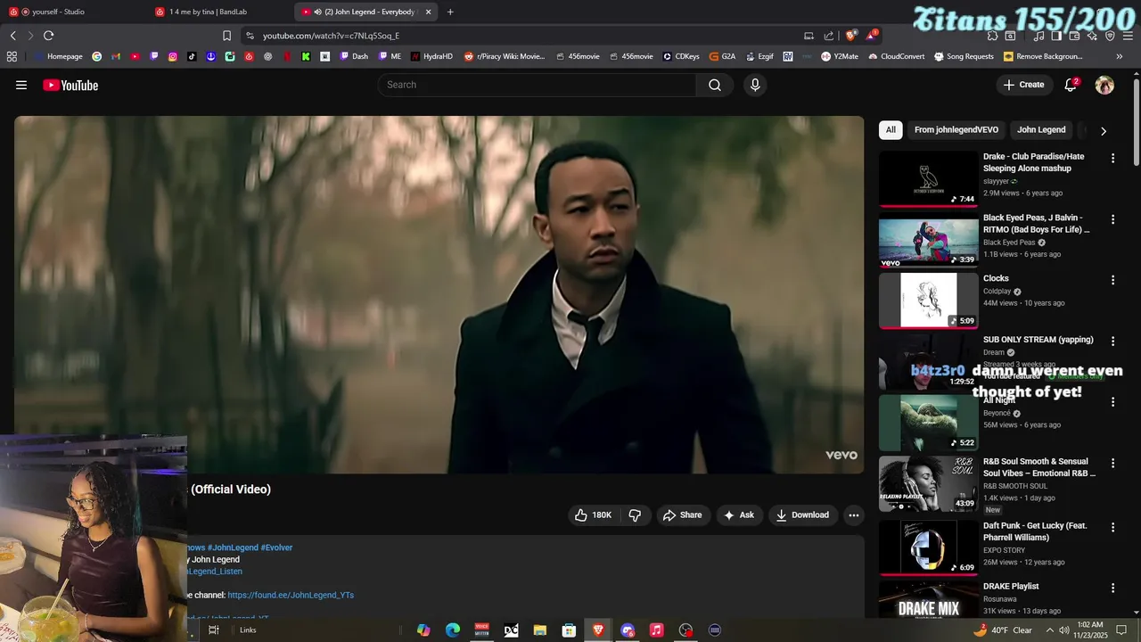Open a new browser tab

(x=450, y=12)
